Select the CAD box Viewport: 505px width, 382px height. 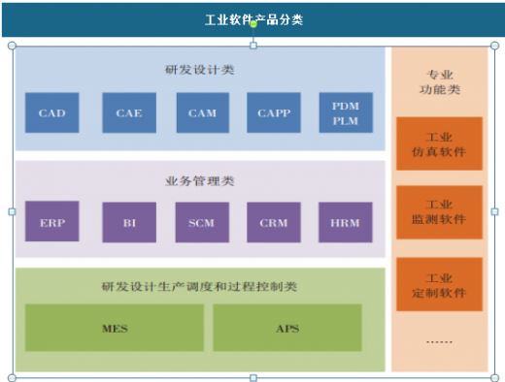[x=52, y=112]
